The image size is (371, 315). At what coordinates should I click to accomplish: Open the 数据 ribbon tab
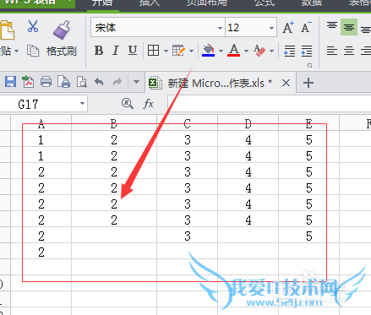coord(312,3)
